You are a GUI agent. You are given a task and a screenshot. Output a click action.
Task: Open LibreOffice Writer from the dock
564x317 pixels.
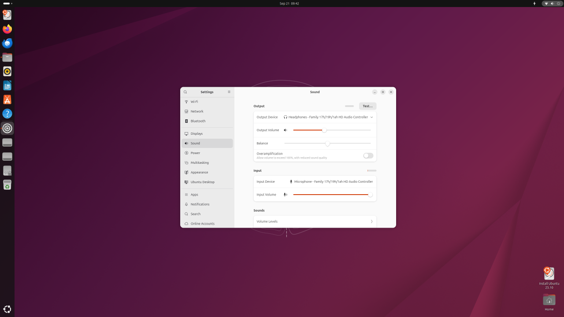[7, 85]
